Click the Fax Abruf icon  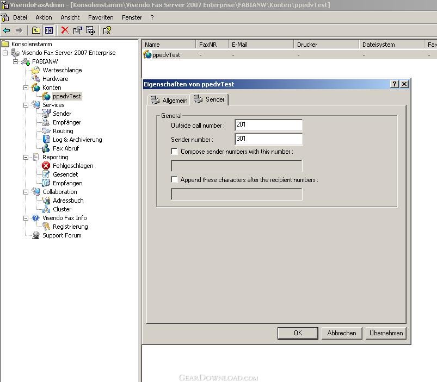point(46,148)
